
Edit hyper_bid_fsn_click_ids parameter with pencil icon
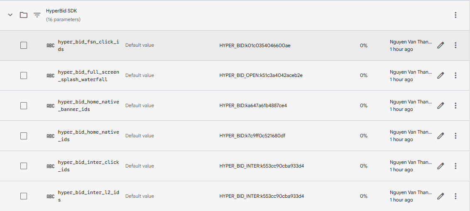pyautogui.click(x=441, y=45)
